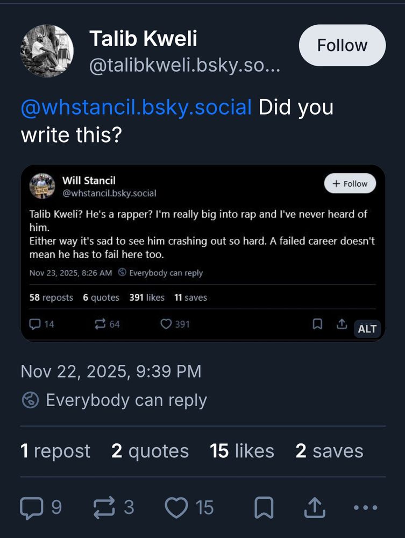View the 2 saves count
This screenshot has height=538, width=405.
coord(329,451)
